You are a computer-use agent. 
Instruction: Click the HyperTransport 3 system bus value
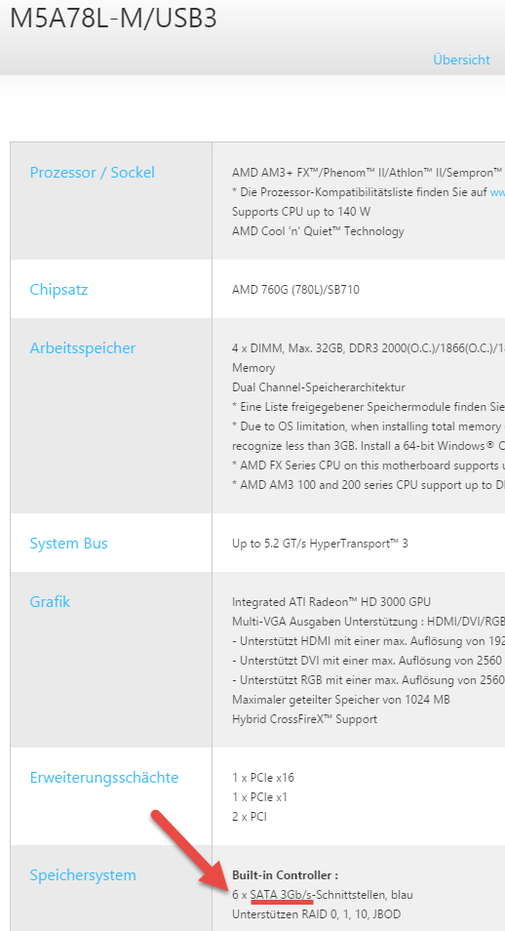(320, 544)
